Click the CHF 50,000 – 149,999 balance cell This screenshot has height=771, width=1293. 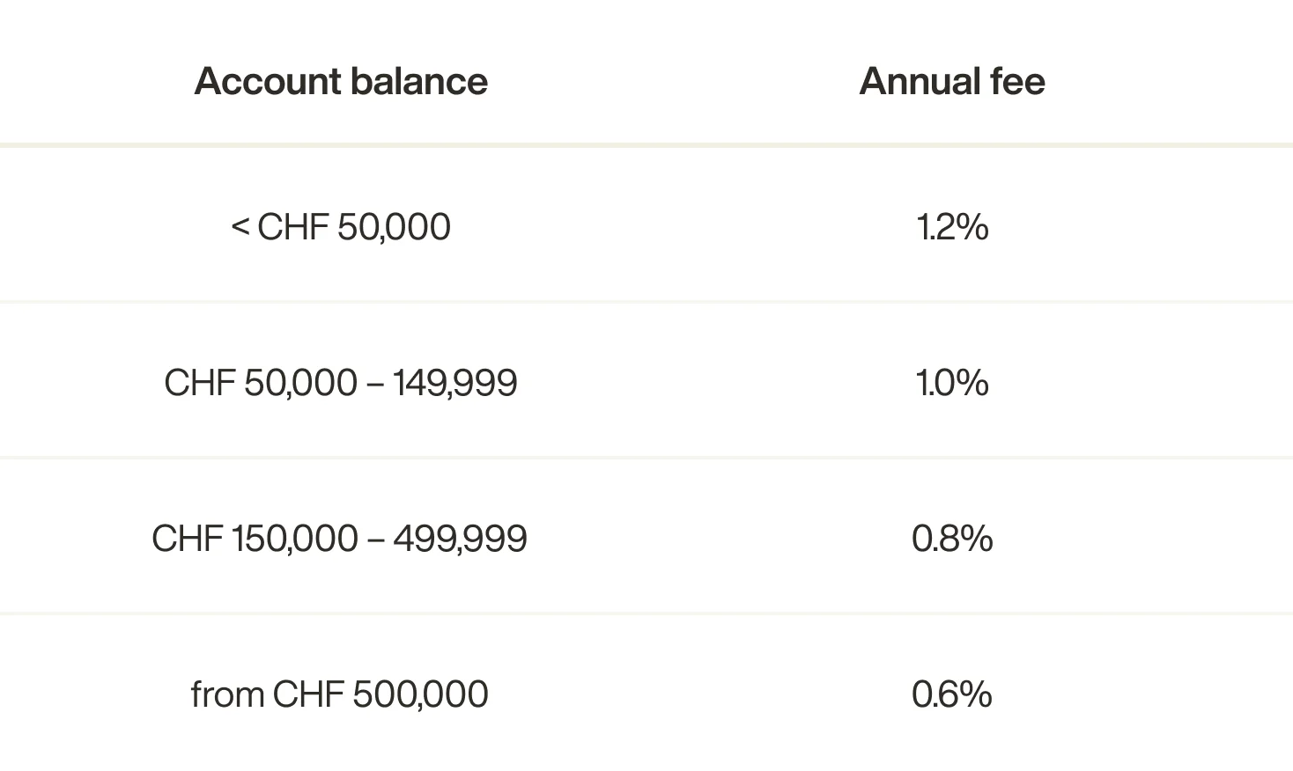click(341, 383)
